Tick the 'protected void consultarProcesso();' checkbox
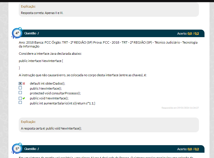 coord(20,93)
